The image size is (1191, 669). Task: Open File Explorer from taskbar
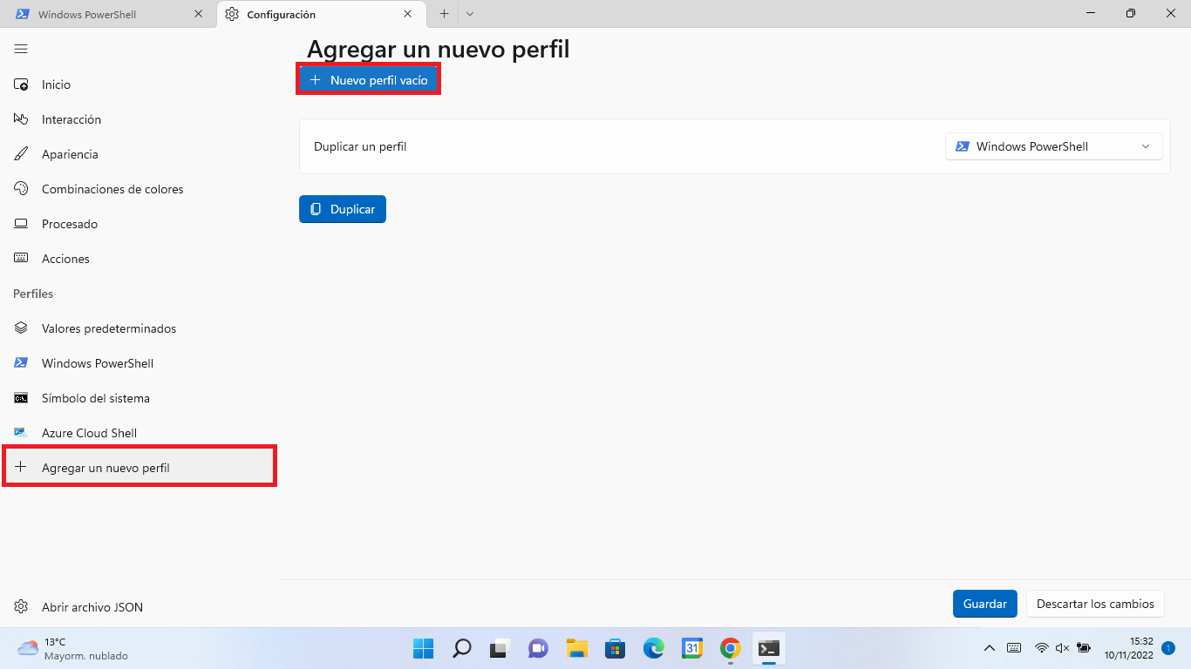tap(576, 648)
